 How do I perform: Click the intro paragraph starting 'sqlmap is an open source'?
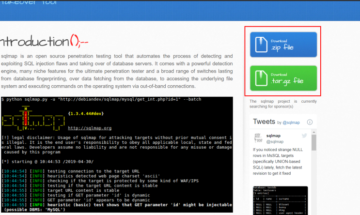[117, 71]
